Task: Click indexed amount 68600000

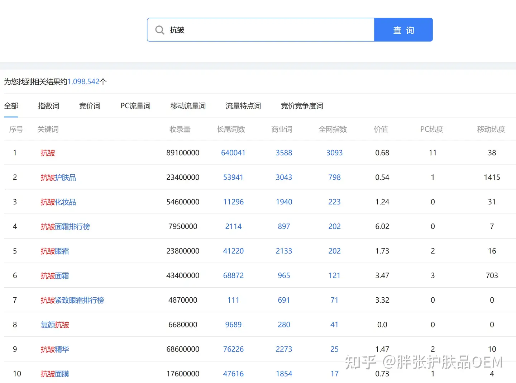Action: 183,349
